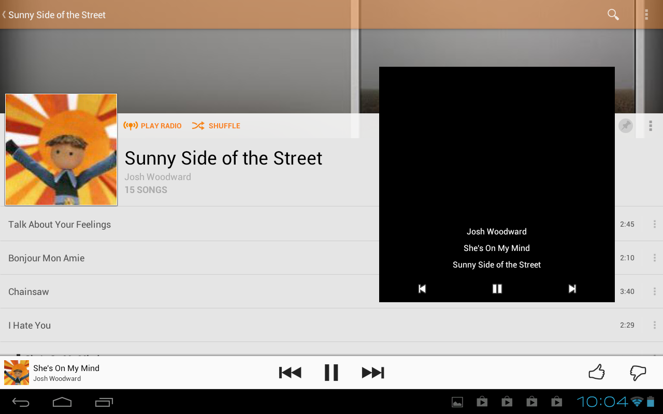Open the options menu for 'Chainsaw'
This screenshot has height=414, width=663.
tap(654, 291)
